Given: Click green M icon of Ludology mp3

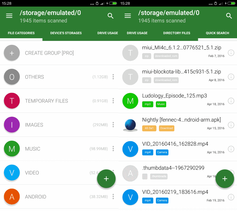Looking at the screenshot, I should pos(130,101).
